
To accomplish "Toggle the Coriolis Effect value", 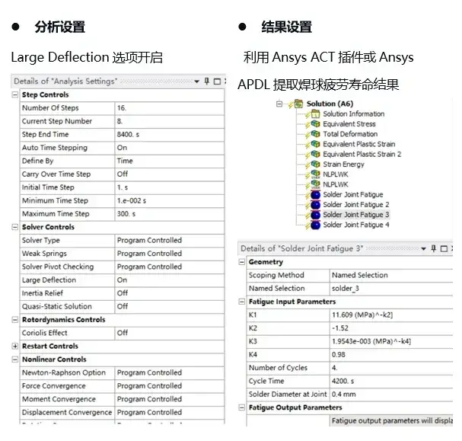I will 169,333.
